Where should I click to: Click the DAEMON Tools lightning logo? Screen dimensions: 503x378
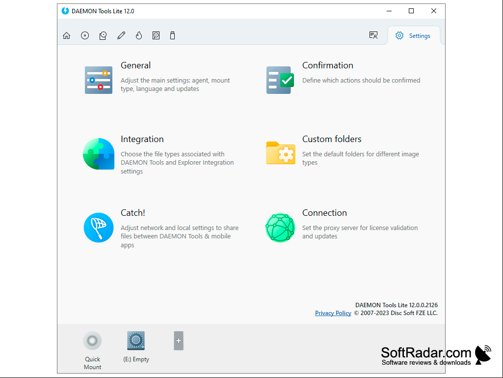(65, 11)
